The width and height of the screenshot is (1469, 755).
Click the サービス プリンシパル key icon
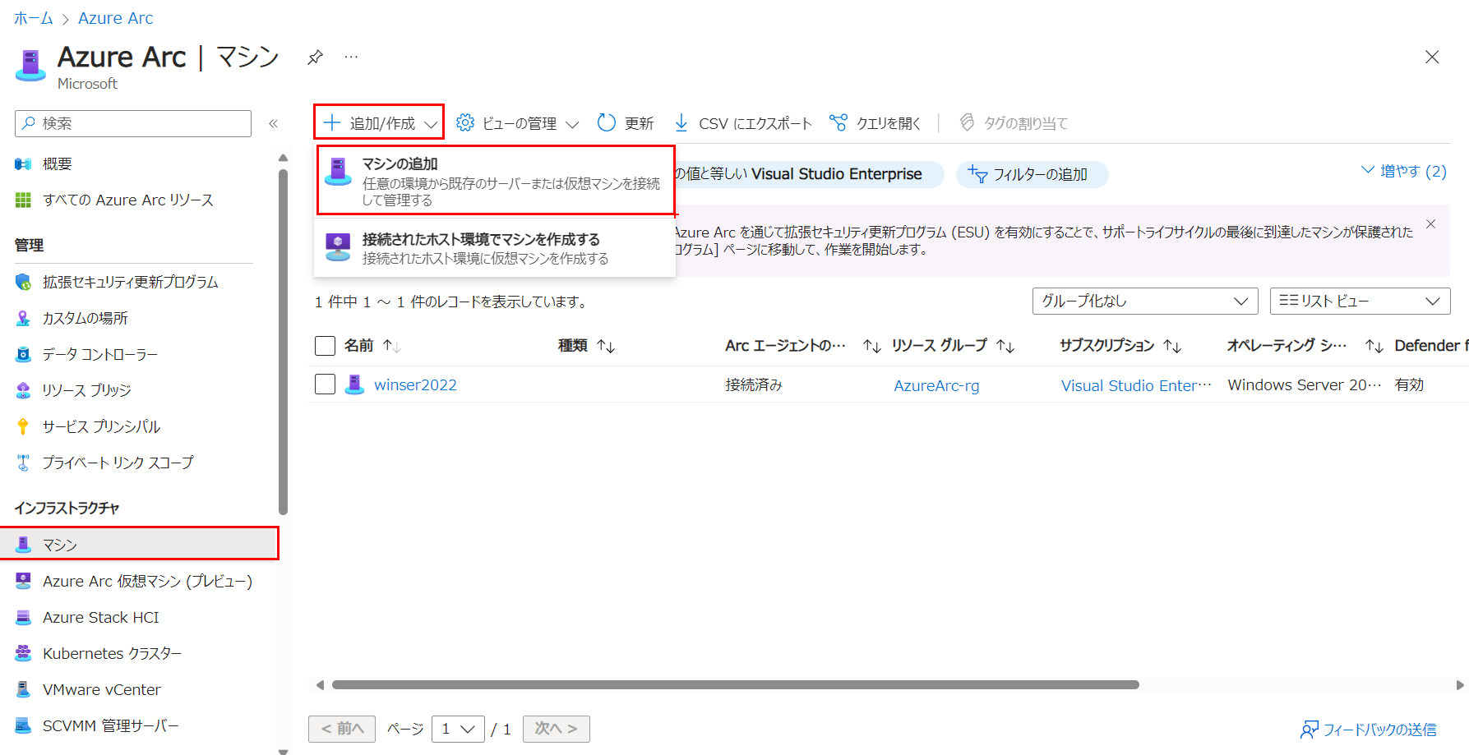[23, 426]
